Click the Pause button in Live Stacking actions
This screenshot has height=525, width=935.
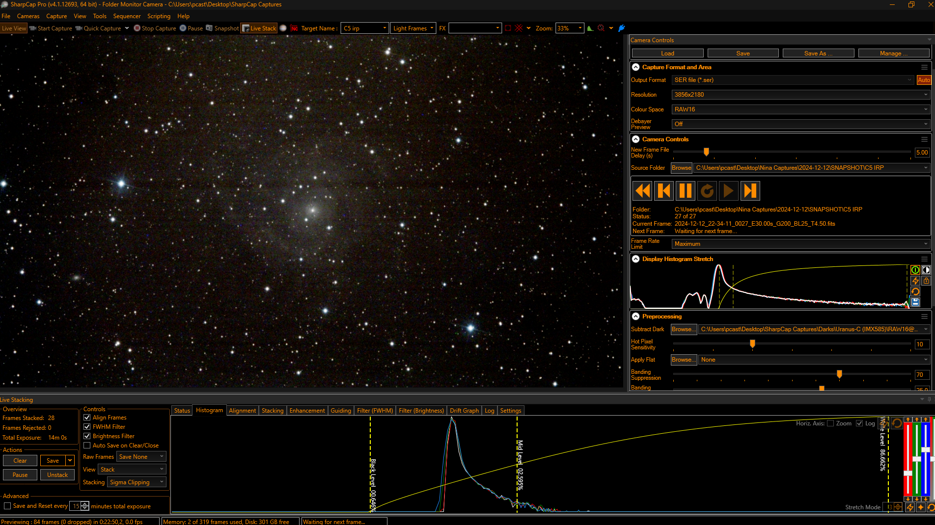[20, 475]
